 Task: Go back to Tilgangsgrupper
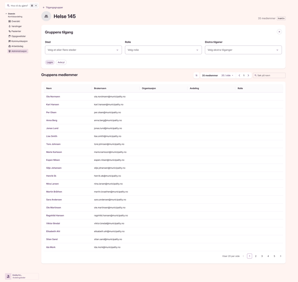tap(53, 8)
